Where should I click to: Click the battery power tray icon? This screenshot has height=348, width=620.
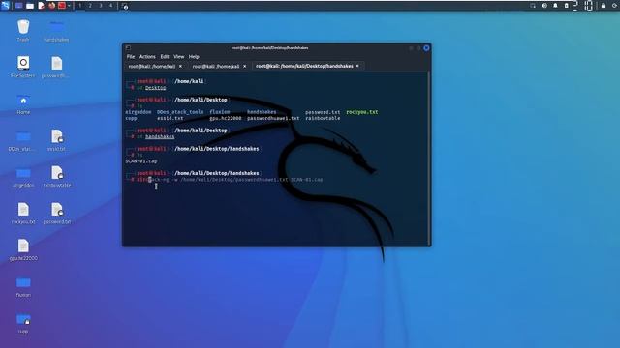pos(566,6)
